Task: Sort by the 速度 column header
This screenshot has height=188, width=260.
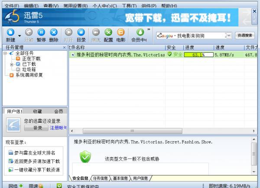Action: (229, 48)
